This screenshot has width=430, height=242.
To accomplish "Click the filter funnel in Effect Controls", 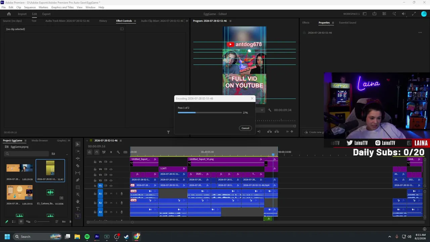I will point(168,132).
